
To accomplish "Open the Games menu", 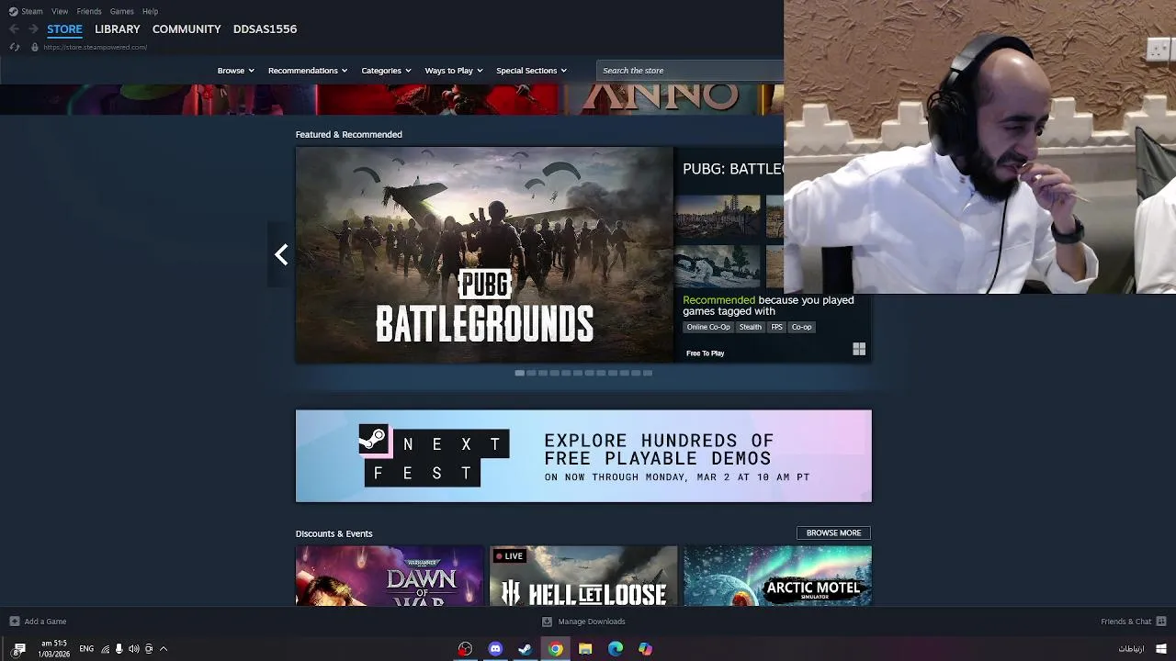I will click(x=121, y=11).
